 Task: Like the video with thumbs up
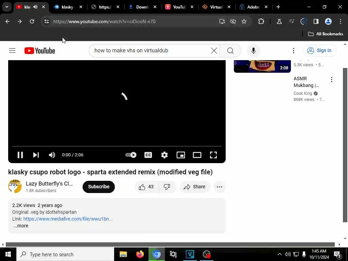(x=146, y=187)
